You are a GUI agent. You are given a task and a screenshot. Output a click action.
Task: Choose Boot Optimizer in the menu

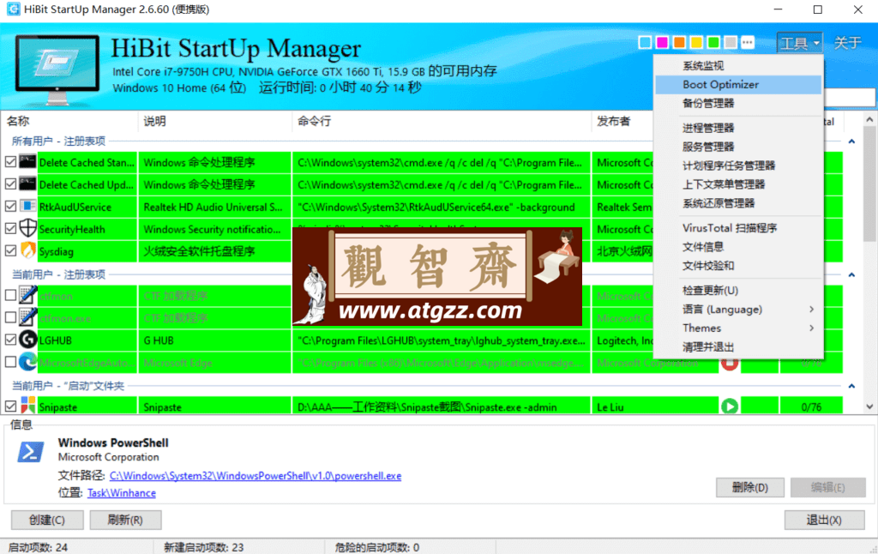tap(738, 85)
